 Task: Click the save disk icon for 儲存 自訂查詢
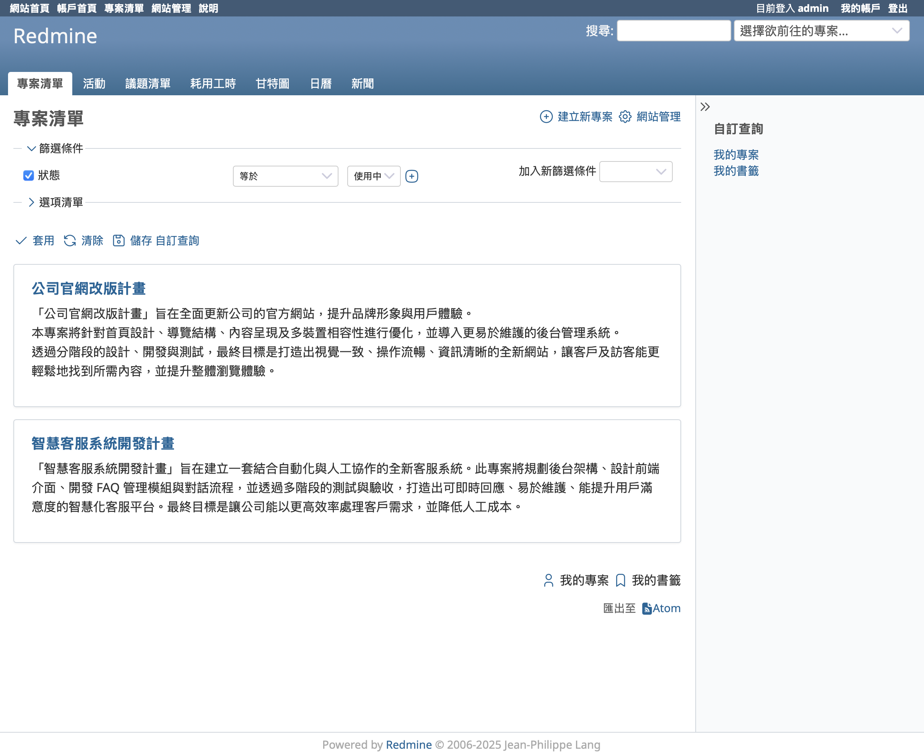click(119, 241)
